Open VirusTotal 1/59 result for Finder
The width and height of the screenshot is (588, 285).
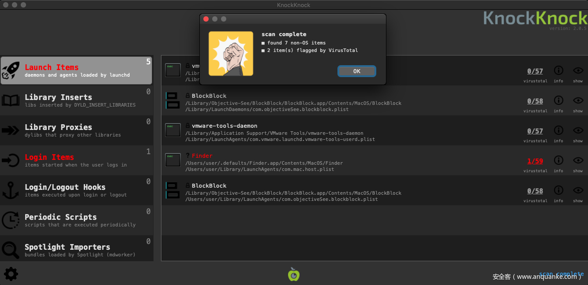(535, 161)
